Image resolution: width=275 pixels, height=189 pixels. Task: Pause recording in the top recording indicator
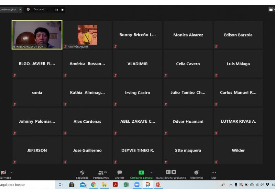click(57, 10)
